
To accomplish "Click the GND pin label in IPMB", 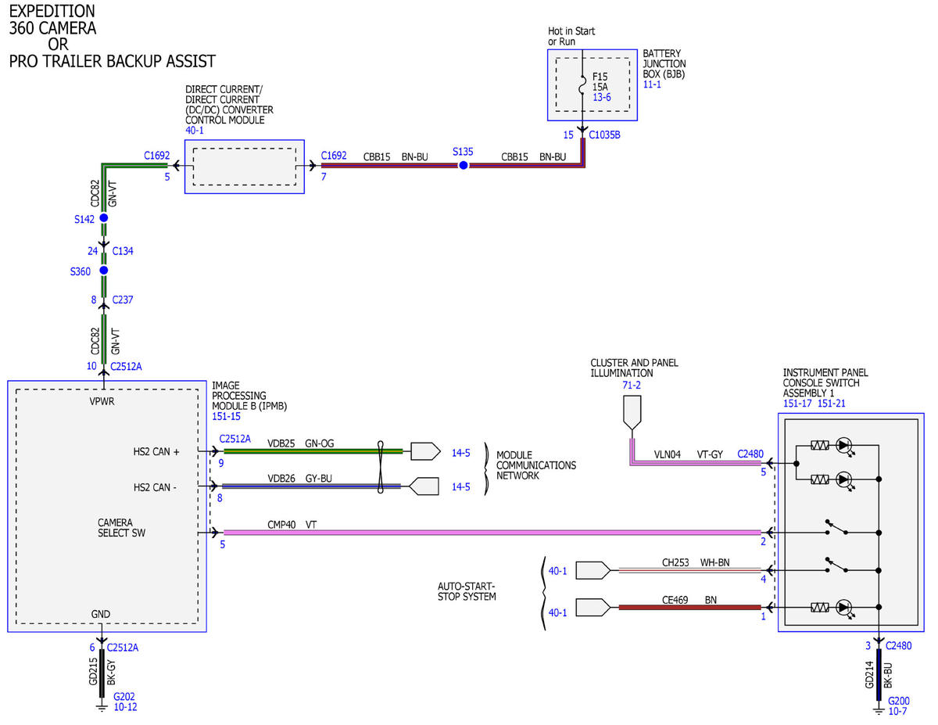I will [100, 614].
